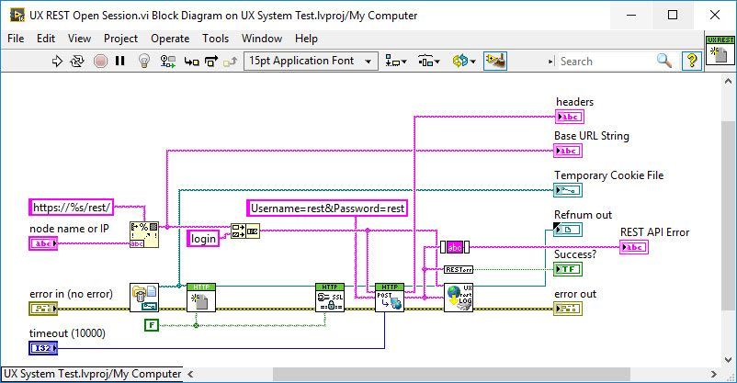Viewport: 737px width, 383px height.
Task: Click the vertical scrollbar down arrow
Action: pyautogui.click(x=728, y=360)
